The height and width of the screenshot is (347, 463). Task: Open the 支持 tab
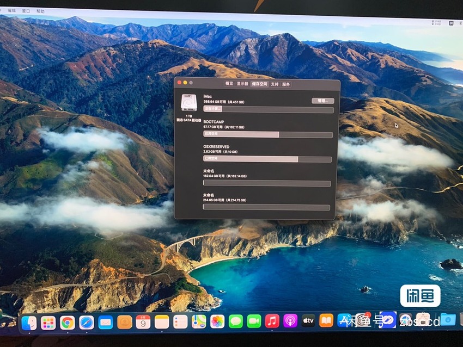click(x=275, y=84)
